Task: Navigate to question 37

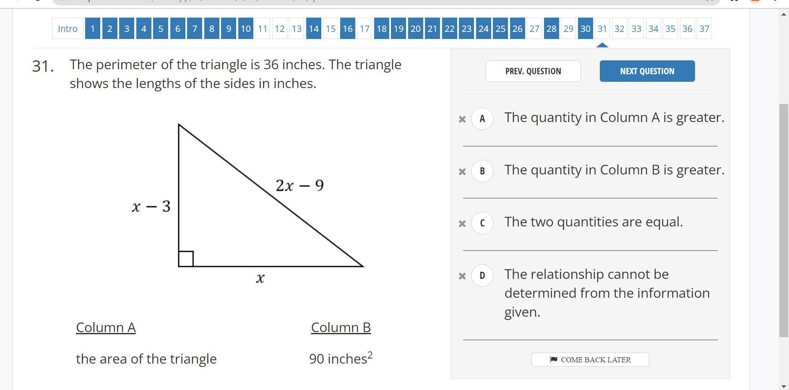Action: click(x=704, y=29)
